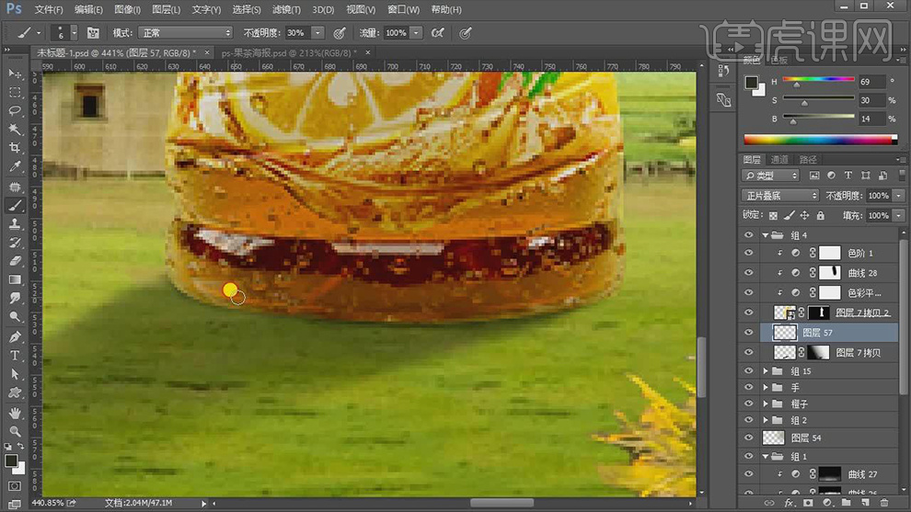The width and height of the screenshot is (911, 512).
Task: Hide the 图层 7 拷贝 layer
Action: click(748, 352)
